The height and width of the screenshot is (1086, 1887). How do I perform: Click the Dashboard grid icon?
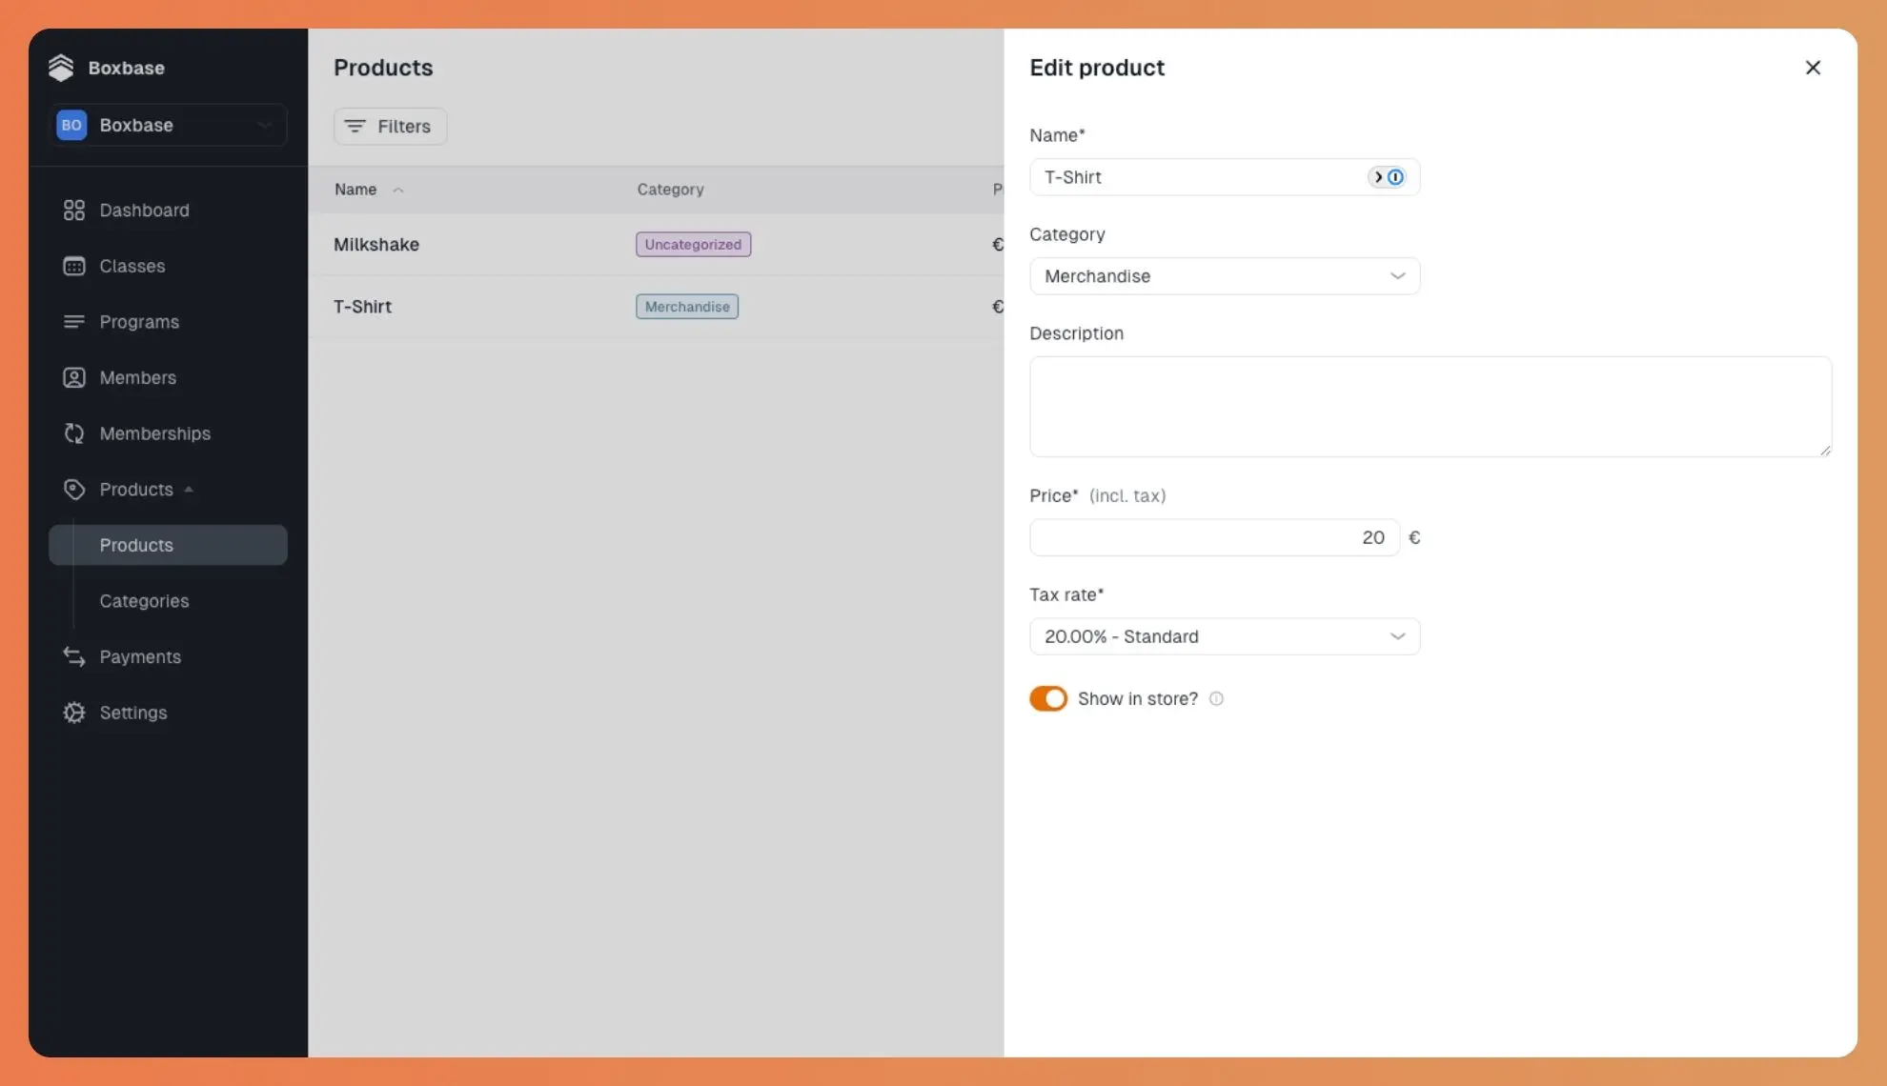coord(73,210)
